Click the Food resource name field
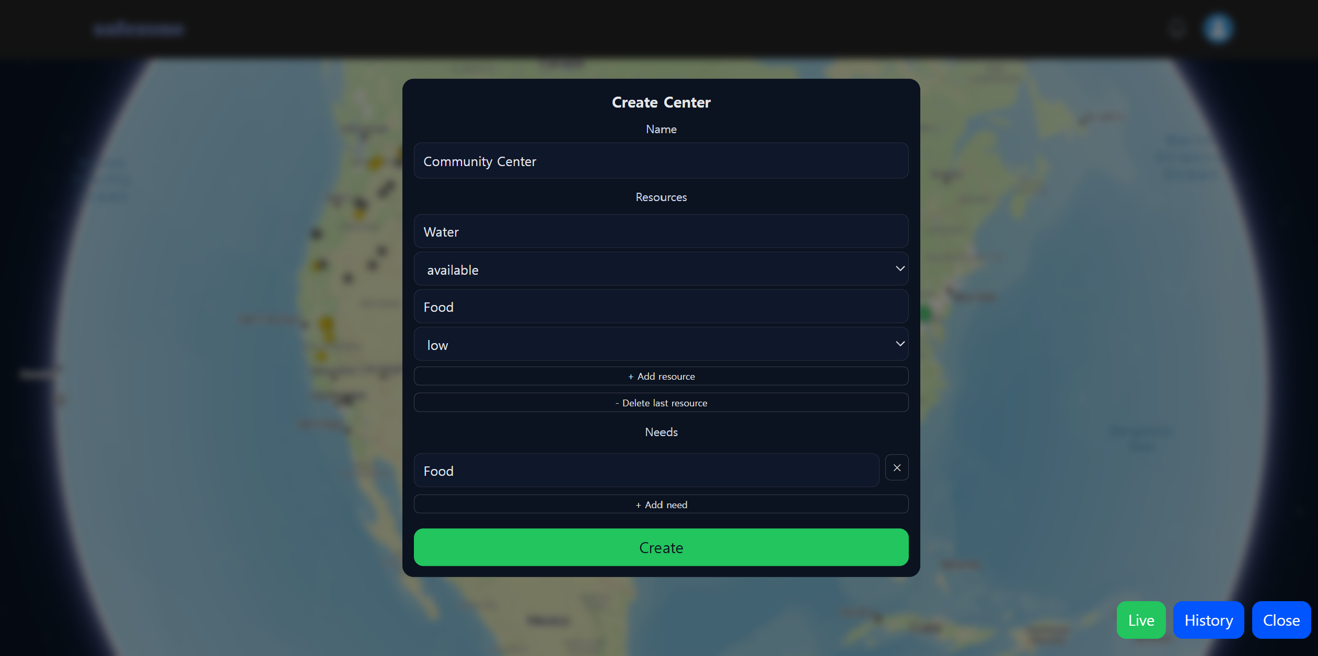Viewport: 1318px width, 656px height. [661, 307]
